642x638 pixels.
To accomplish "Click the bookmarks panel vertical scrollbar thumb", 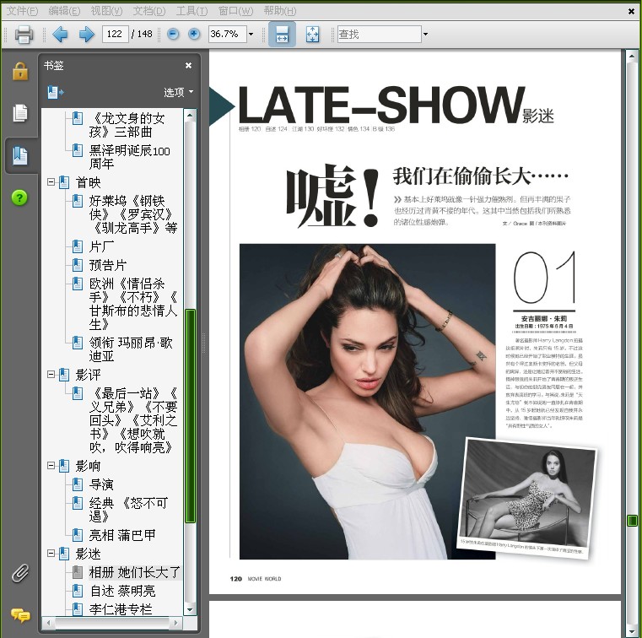I will click(x=191, y=416).
